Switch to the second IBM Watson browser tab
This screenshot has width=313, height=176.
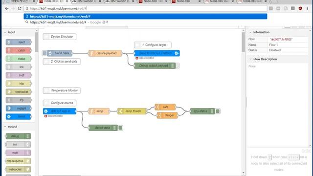pos(120,1)
